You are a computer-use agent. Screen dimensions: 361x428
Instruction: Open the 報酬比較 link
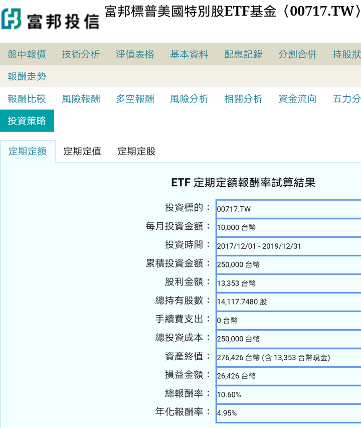point(27,99)
